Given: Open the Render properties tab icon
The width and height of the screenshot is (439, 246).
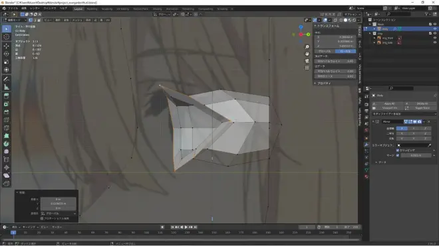Looking at the screenshot, I should coord(366,104).
